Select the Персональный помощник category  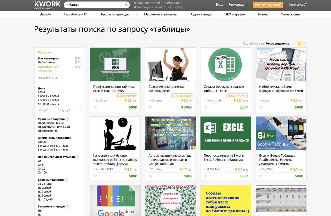pos(48,69)
